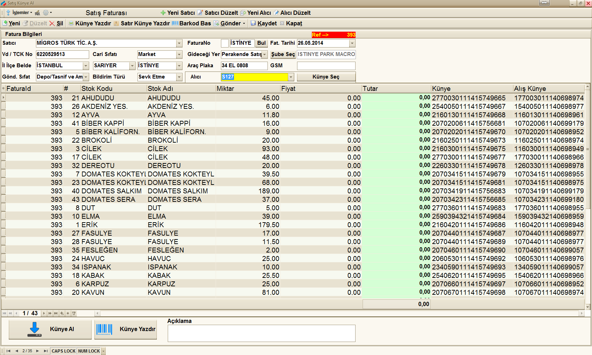592x355 pixels.
Task: Click Künye Yazdır in the top toolbar
Action: tap(90, 23)
